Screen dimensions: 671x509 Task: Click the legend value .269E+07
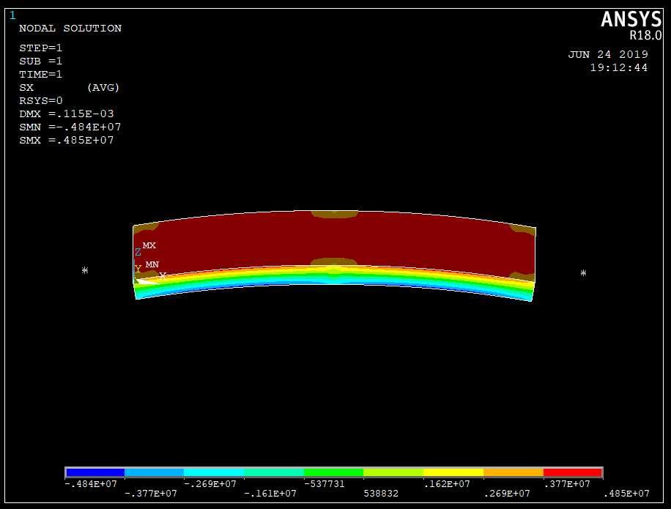point(507,494)
